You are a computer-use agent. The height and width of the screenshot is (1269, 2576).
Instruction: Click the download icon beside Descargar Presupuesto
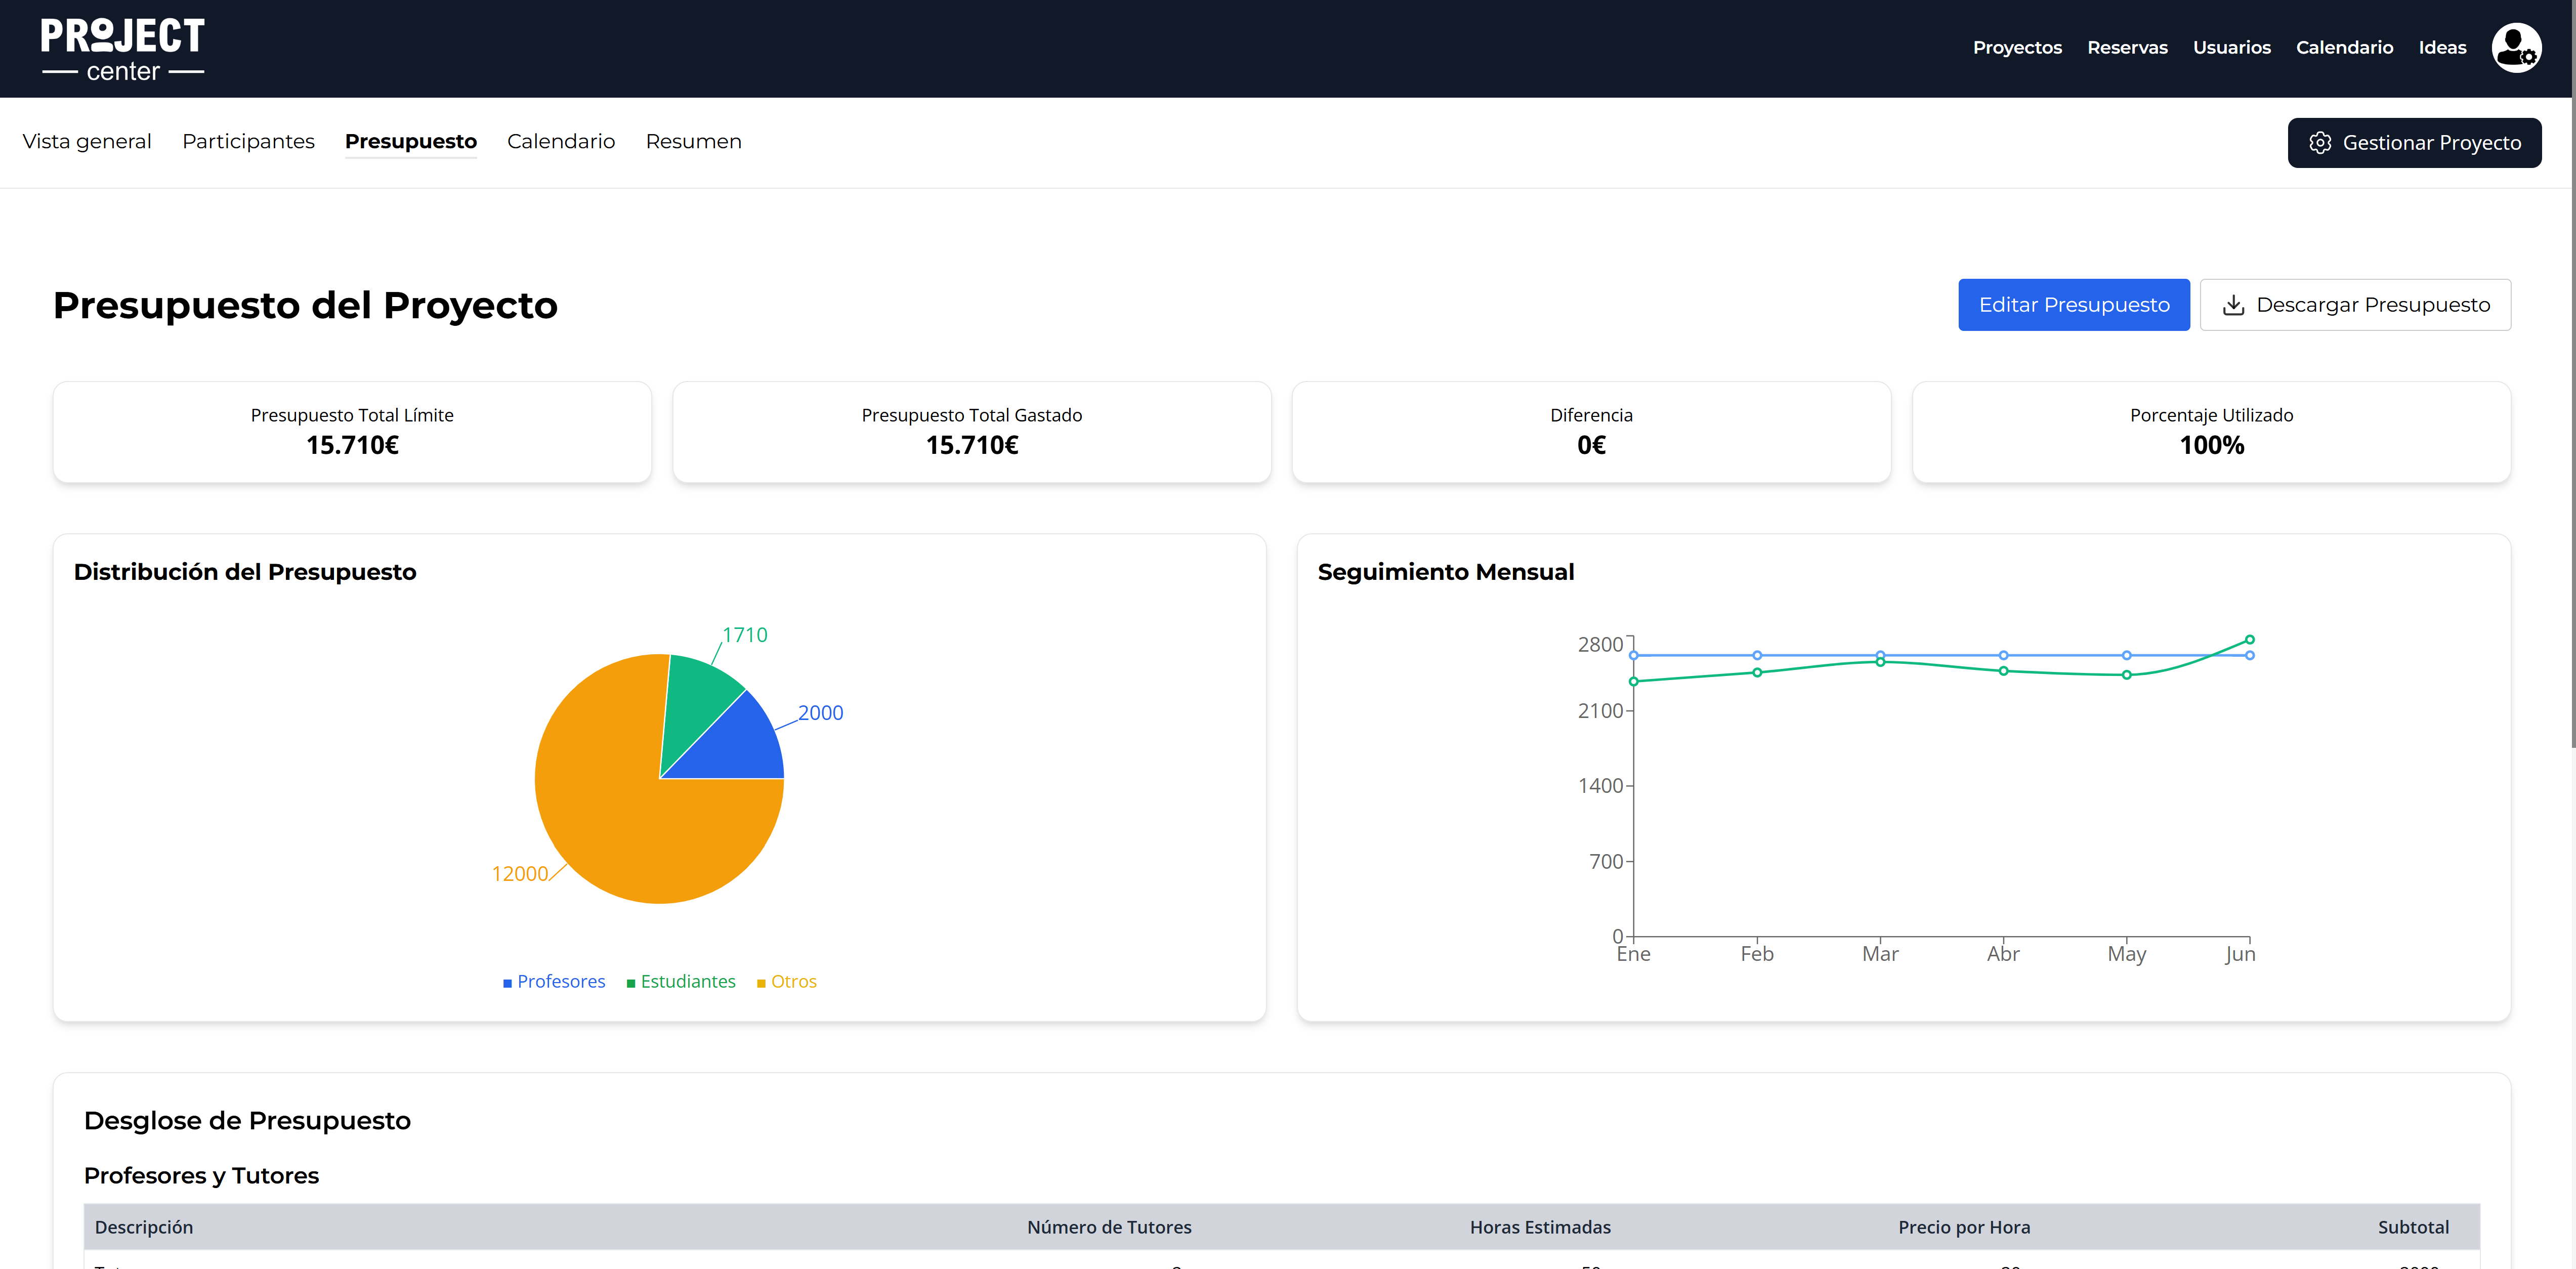tap(2233, 305)
